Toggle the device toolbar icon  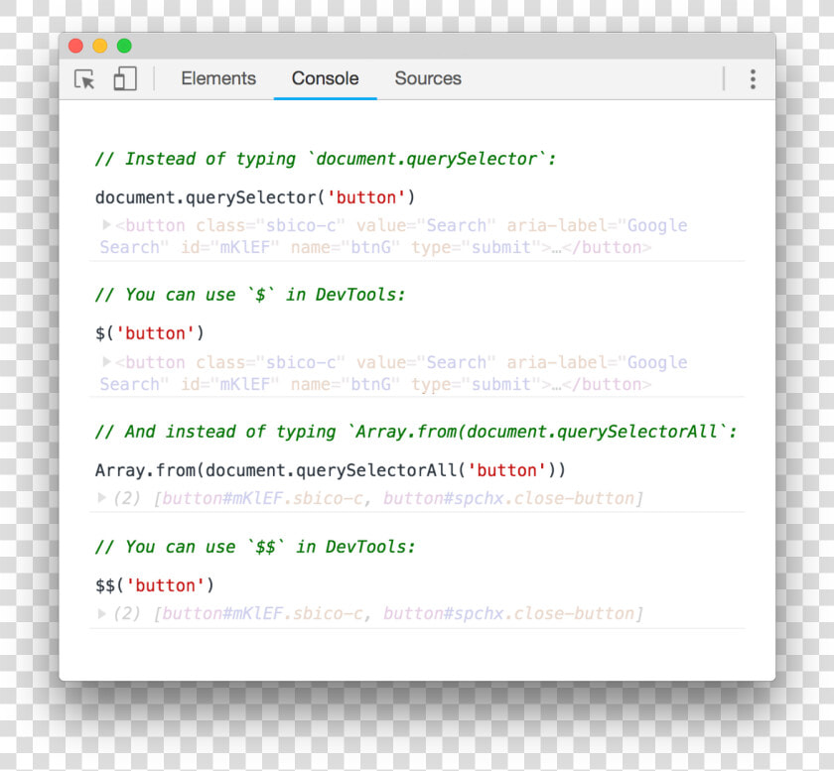[125, 78]
